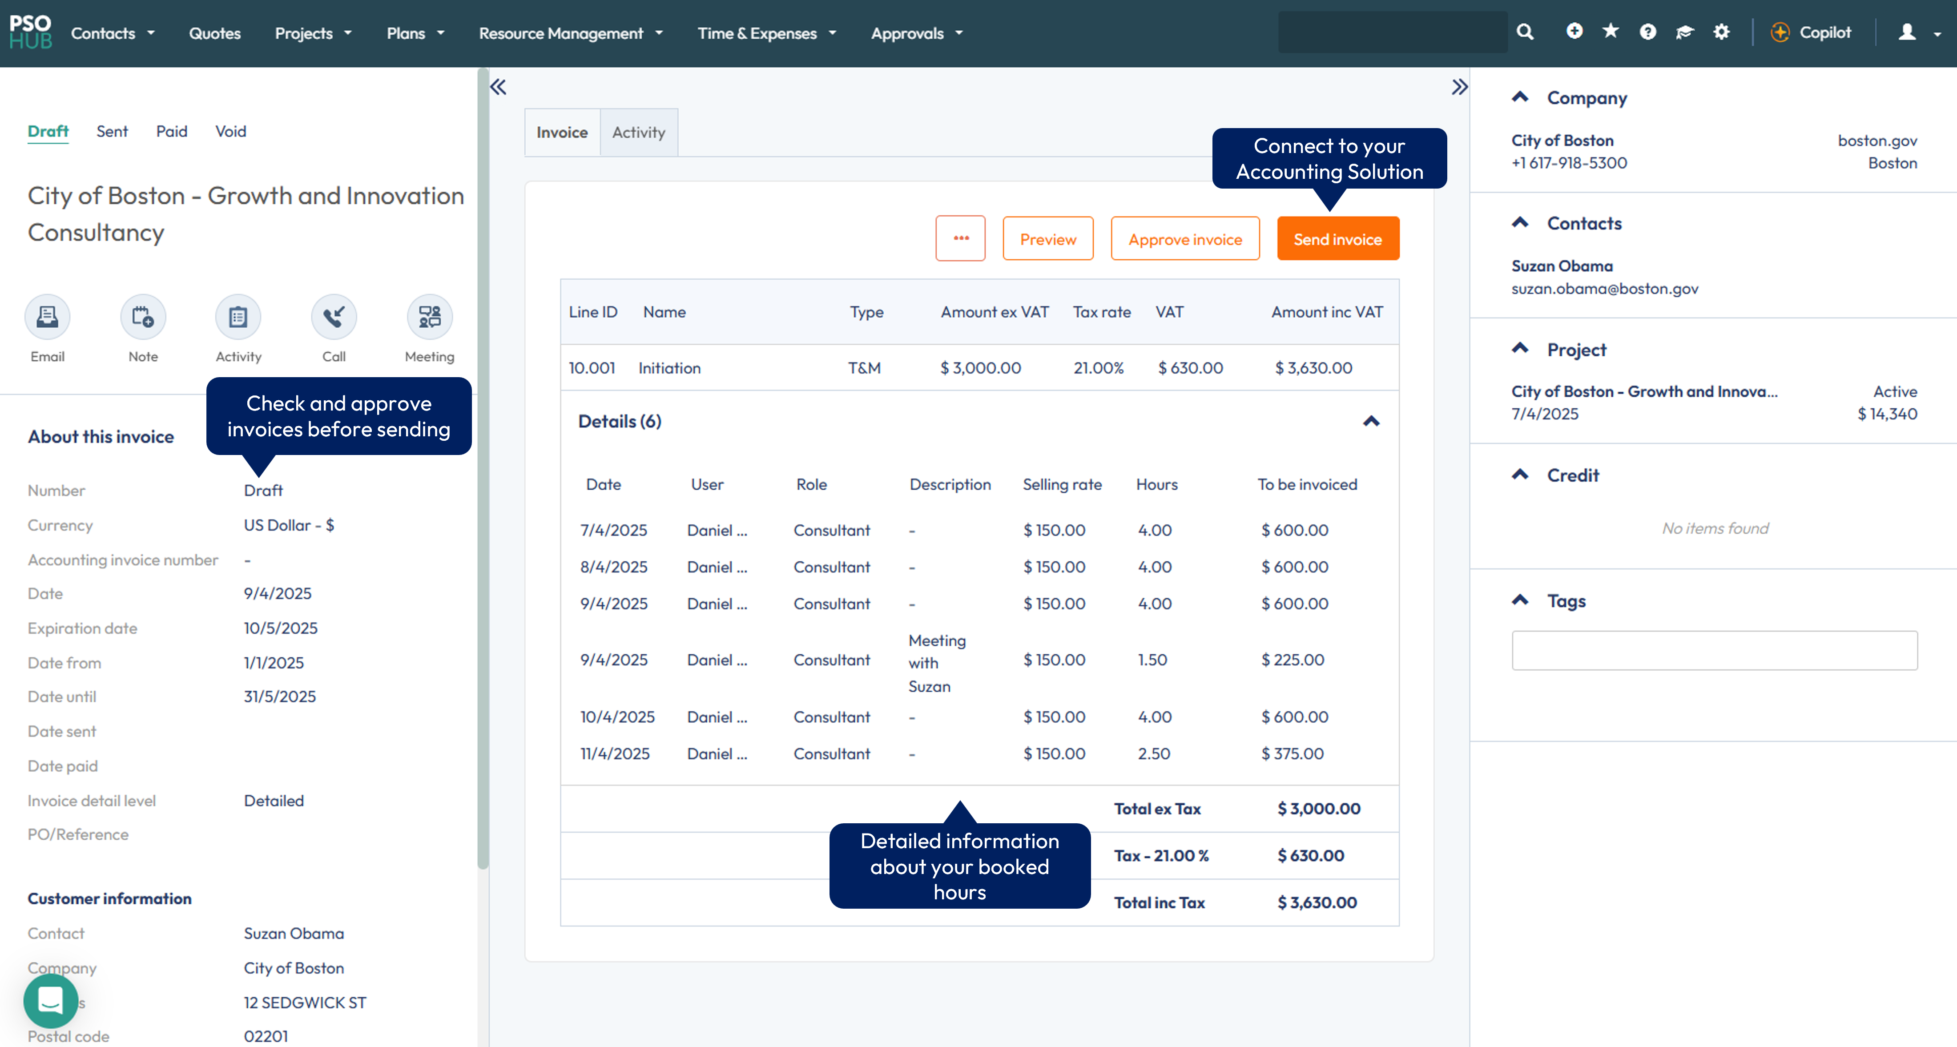Open the chat support bubble

click(x=50, y=1001)
